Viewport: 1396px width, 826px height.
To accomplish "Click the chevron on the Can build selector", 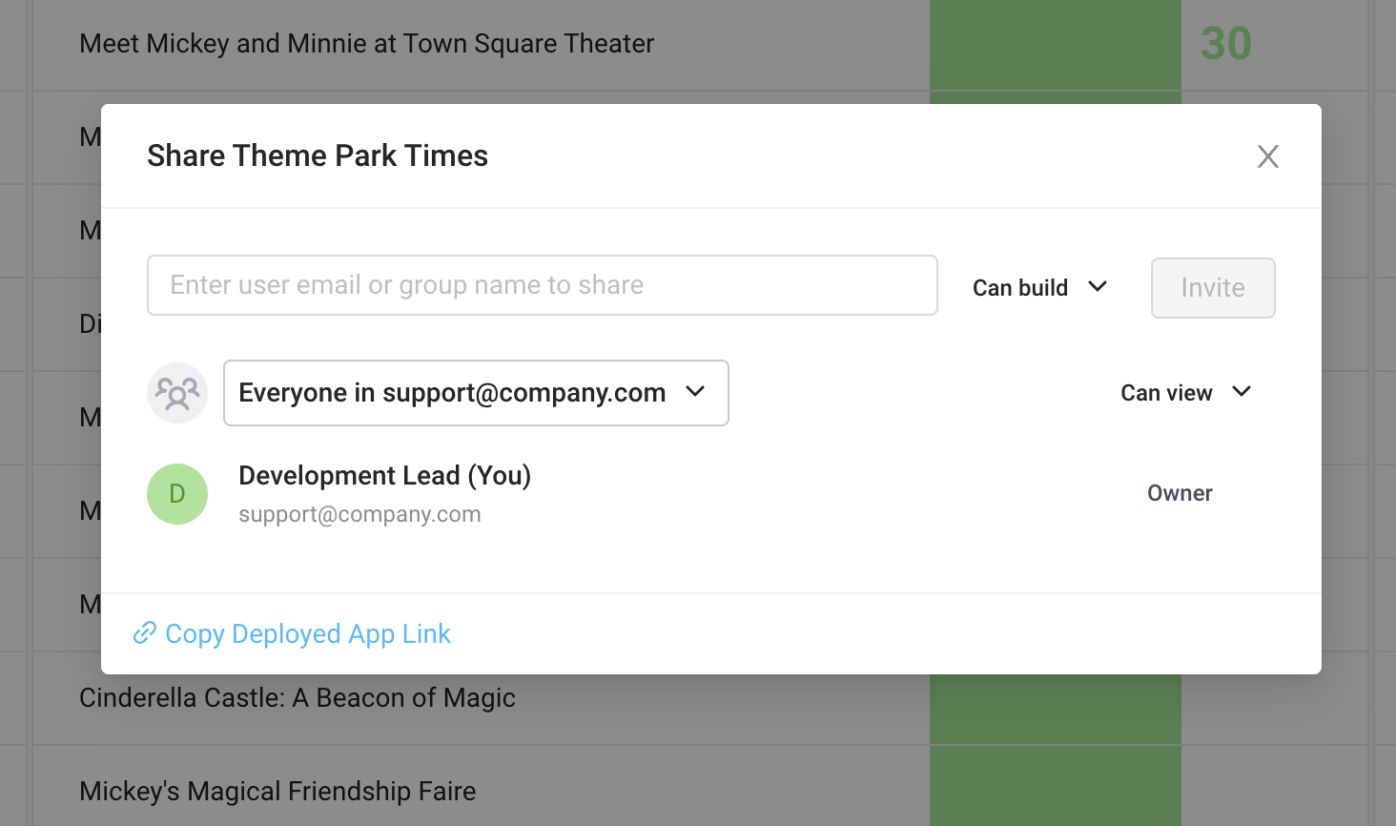I will (x=1098, y=287).
